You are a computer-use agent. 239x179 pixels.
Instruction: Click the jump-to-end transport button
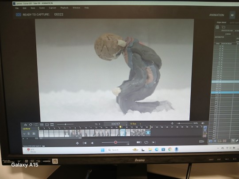pos(154,142)
